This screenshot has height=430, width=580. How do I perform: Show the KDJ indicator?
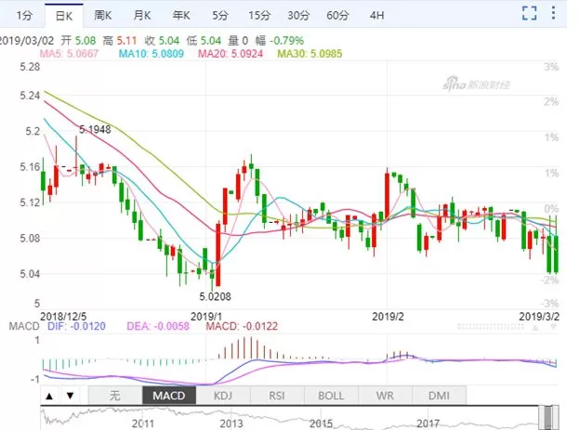coord(223,396)
